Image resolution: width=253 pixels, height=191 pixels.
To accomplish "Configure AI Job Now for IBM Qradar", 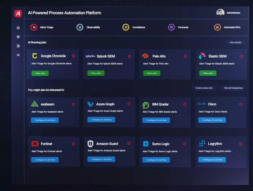I will pos(156,120).
